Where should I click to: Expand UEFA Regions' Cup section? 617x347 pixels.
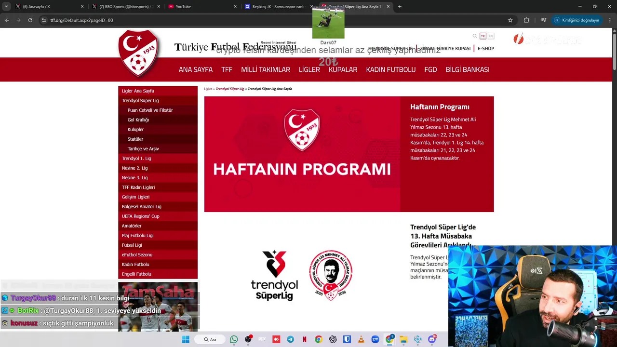pyautogui.click(x=158, y=216)
